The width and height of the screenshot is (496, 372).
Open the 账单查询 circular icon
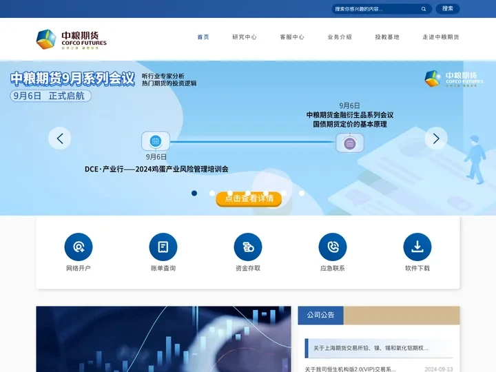tap(163, 247)
